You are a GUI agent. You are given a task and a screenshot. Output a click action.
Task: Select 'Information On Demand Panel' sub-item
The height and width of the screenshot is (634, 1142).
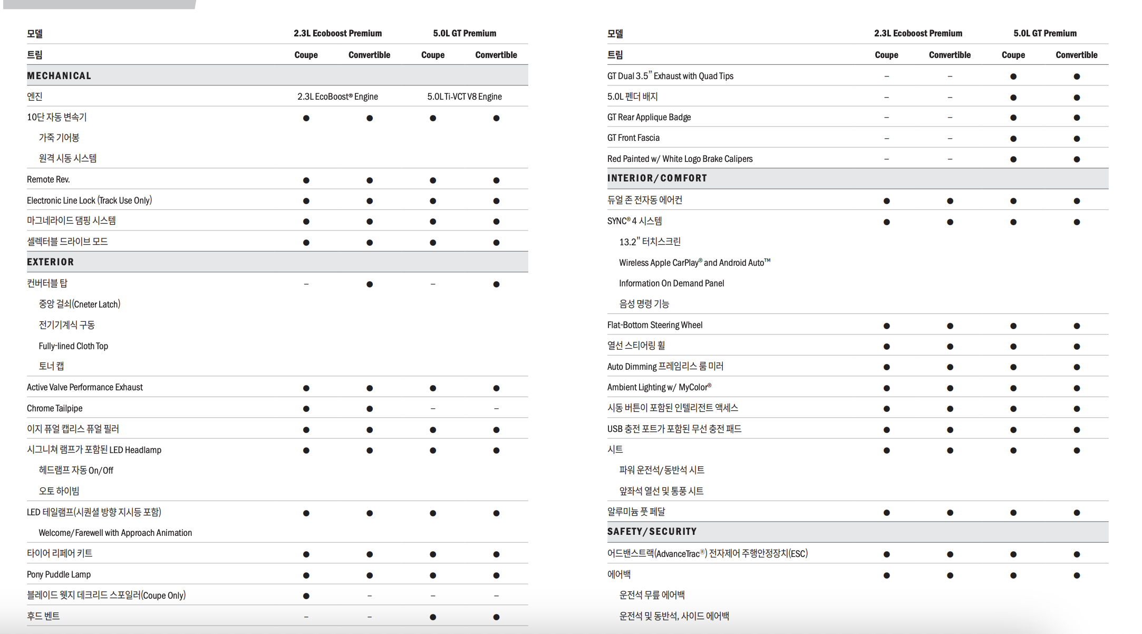tap(672, 283)
